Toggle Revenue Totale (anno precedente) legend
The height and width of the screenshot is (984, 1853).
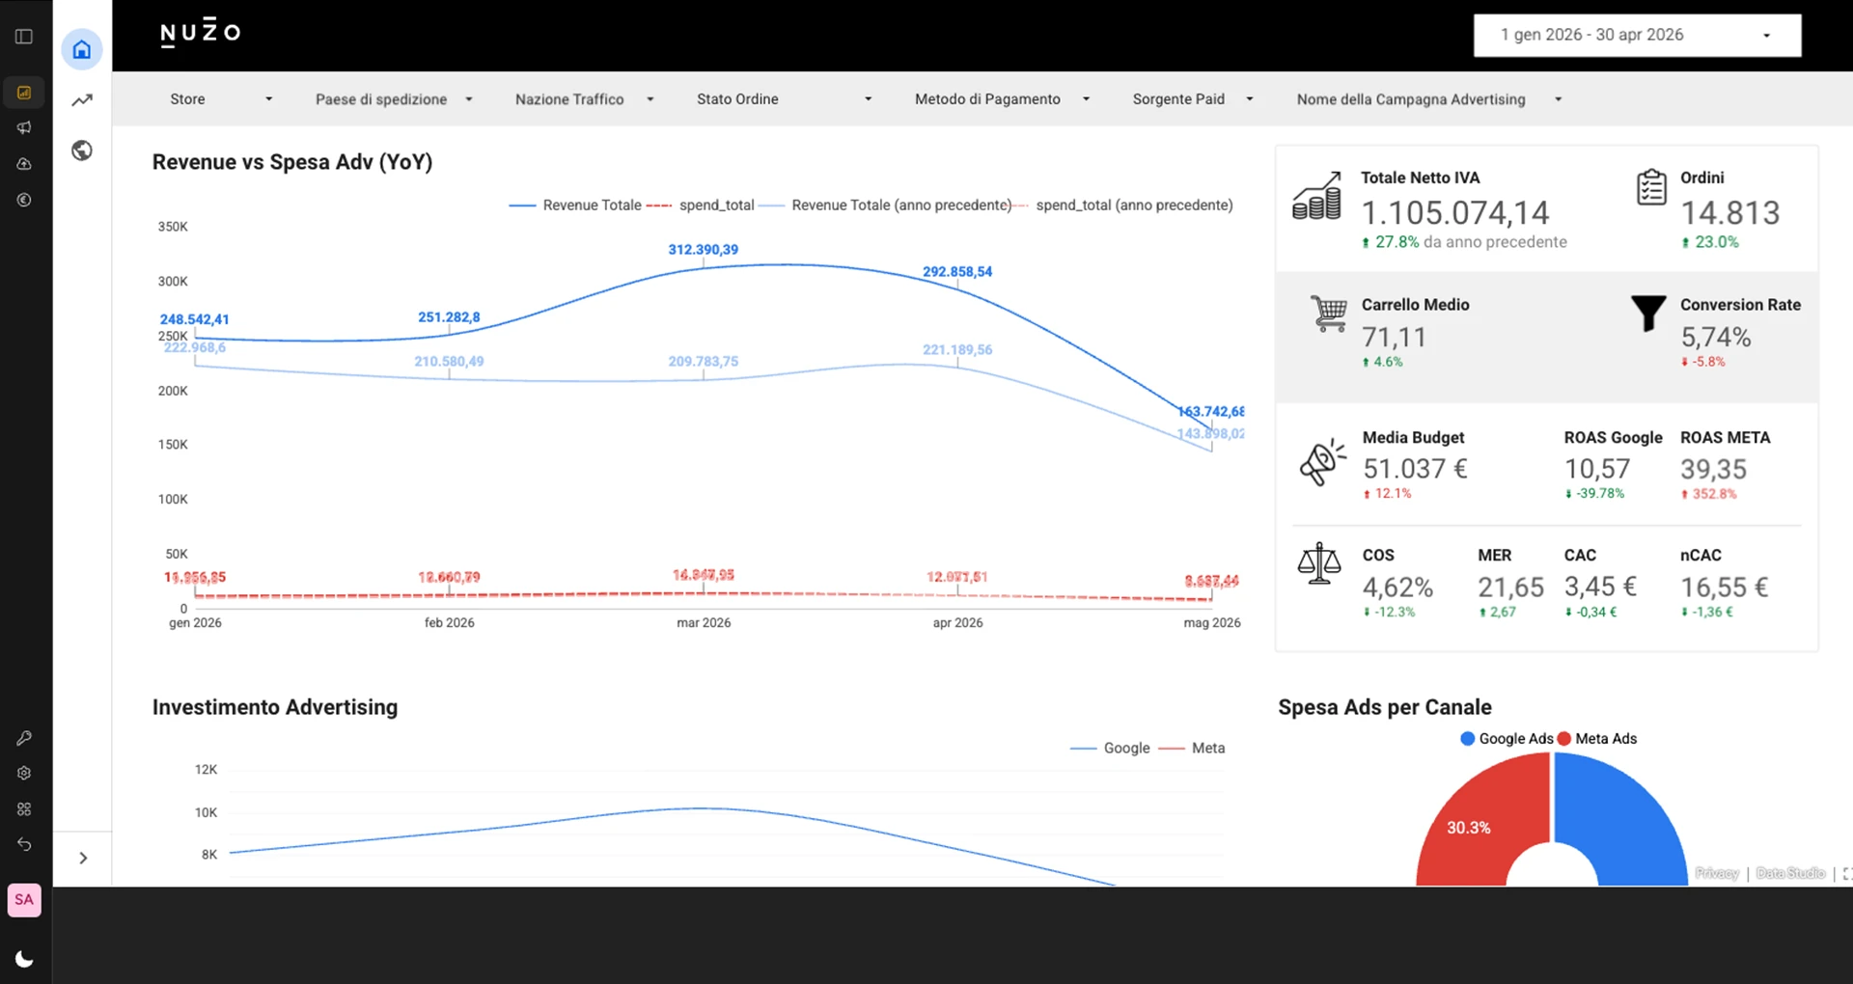coord(885,205)
